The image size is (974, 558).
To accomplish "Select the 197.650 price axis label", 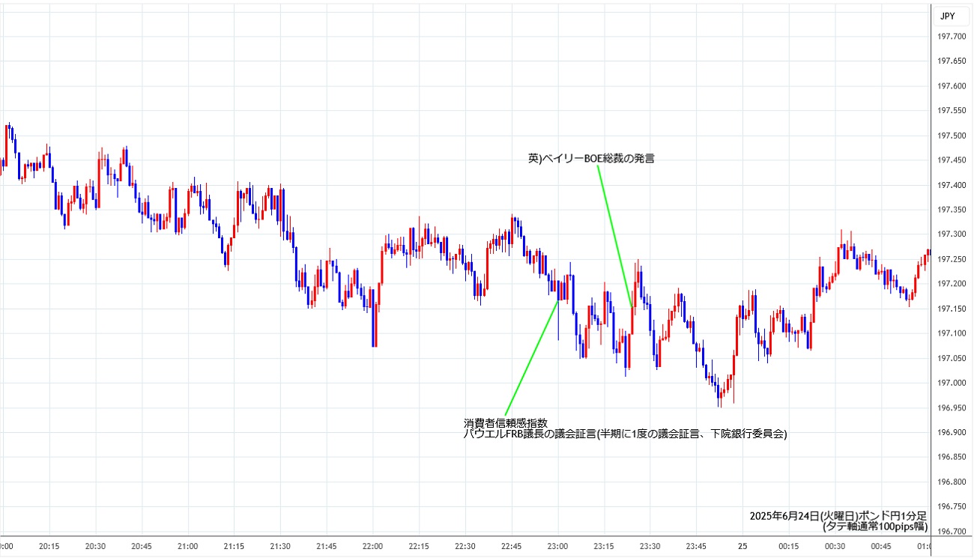I will (x=952, y=61).
